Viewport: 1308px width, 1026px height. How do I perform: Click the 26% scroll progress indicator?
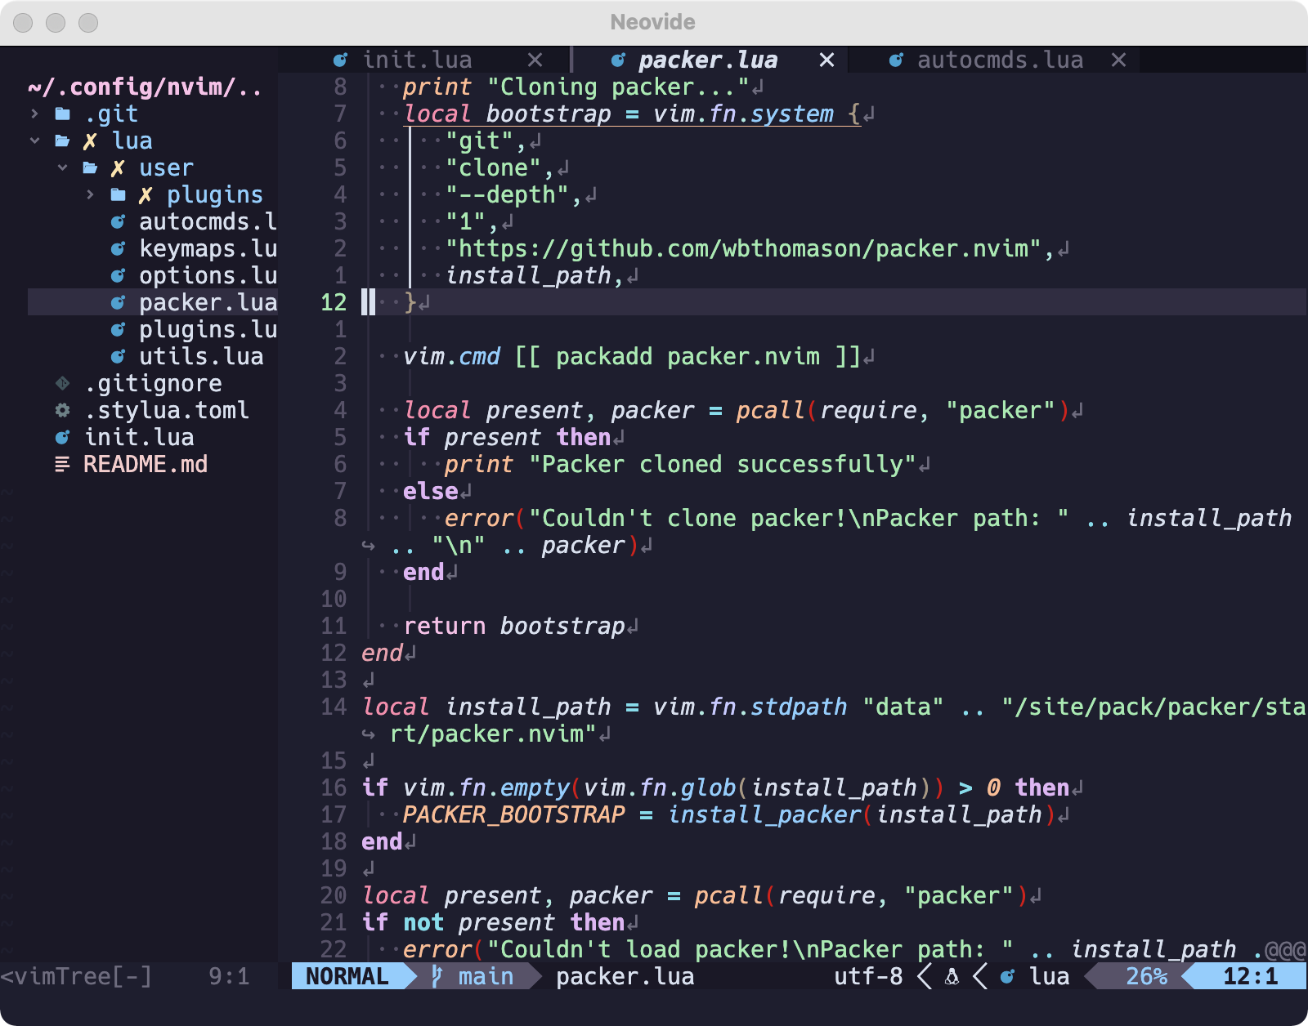[x=1148, y=976]
